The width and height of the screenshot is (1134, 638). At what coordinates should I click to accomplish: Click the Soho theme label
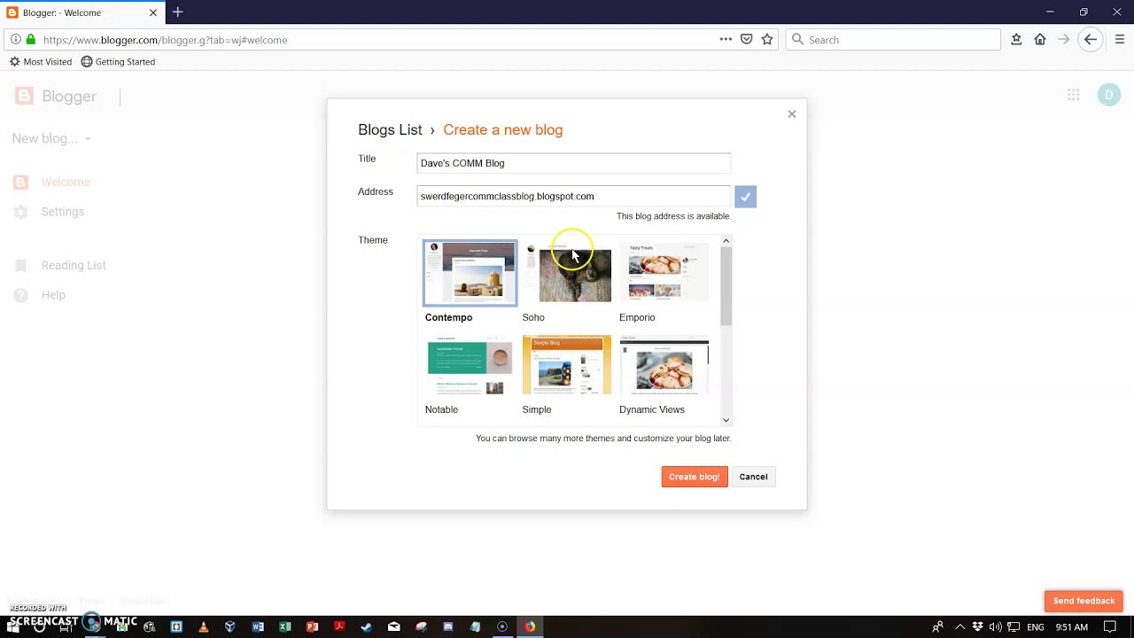click(x=533, y=317)
